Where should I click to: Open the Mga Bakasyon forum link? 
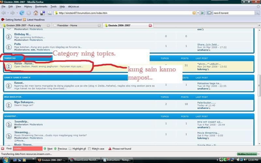point(24,102)
